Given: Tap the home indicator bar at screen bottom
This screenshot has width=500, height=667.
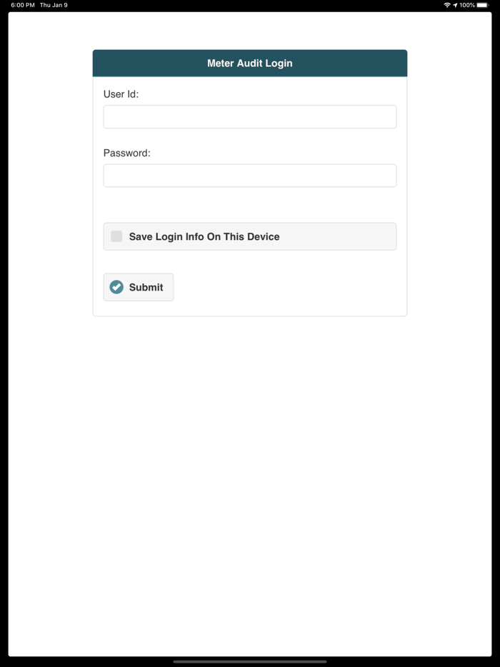Looking at the screenshot, I should pos(250,661).
